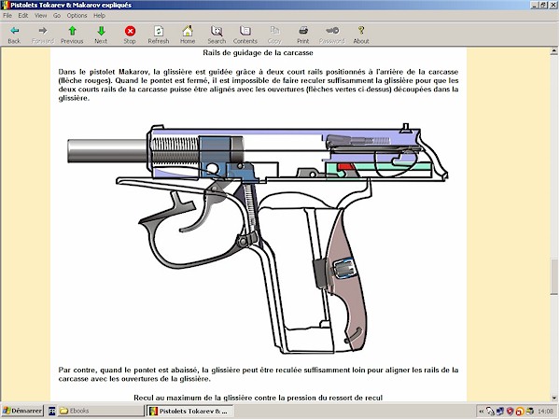This screenshot has width=560, height=420.
Task: Click the green and black tray icon
Action: pyautogui.click(x=529, y=411)
